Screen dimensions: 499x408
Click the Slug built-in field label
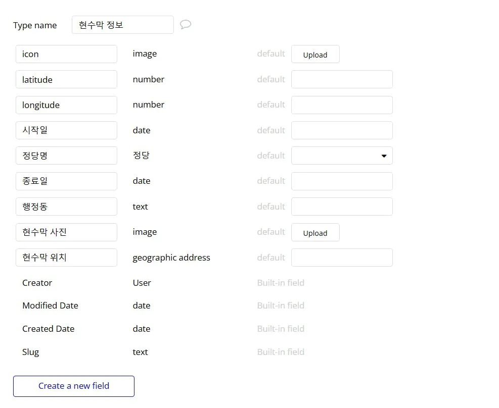tap(31, 352)
